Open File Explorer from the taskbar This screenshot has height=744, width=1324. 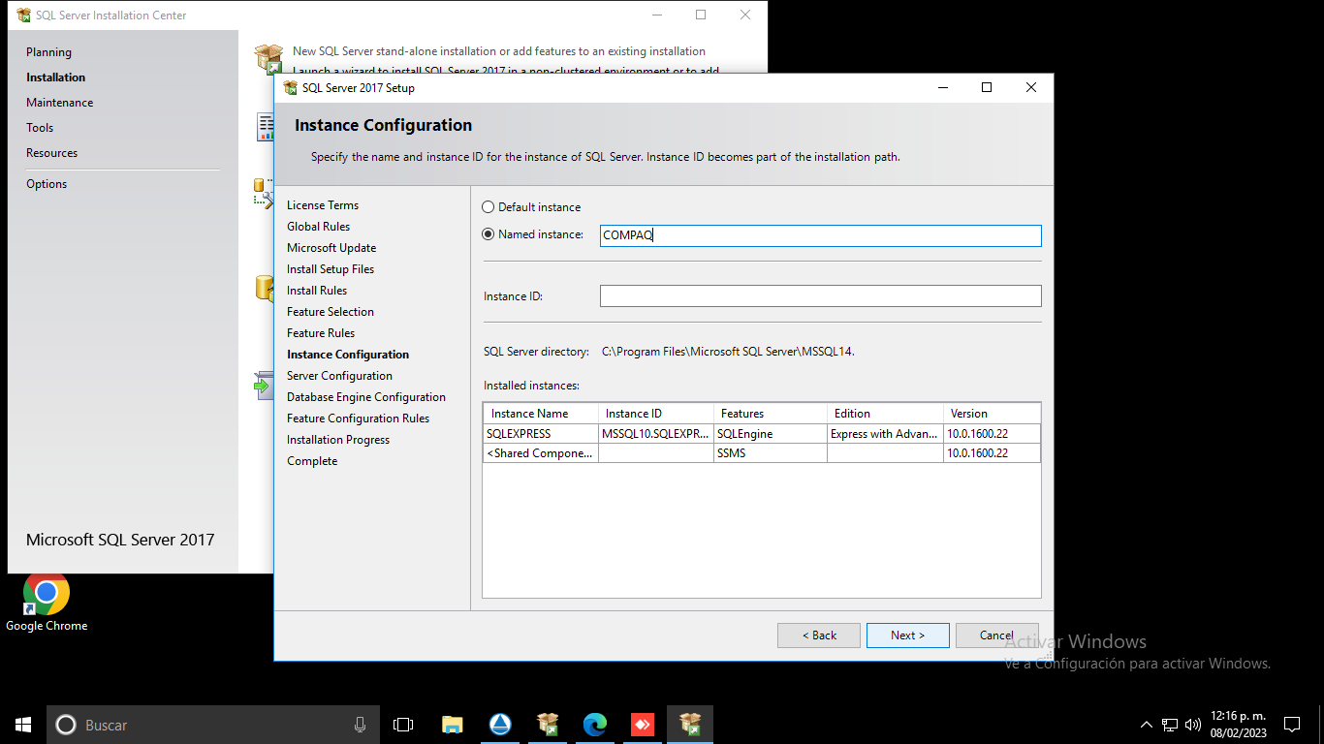[x=453, y=725]
